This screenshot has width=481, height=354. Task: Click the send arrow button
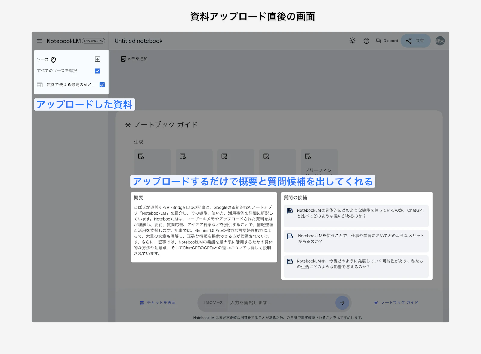342,303
